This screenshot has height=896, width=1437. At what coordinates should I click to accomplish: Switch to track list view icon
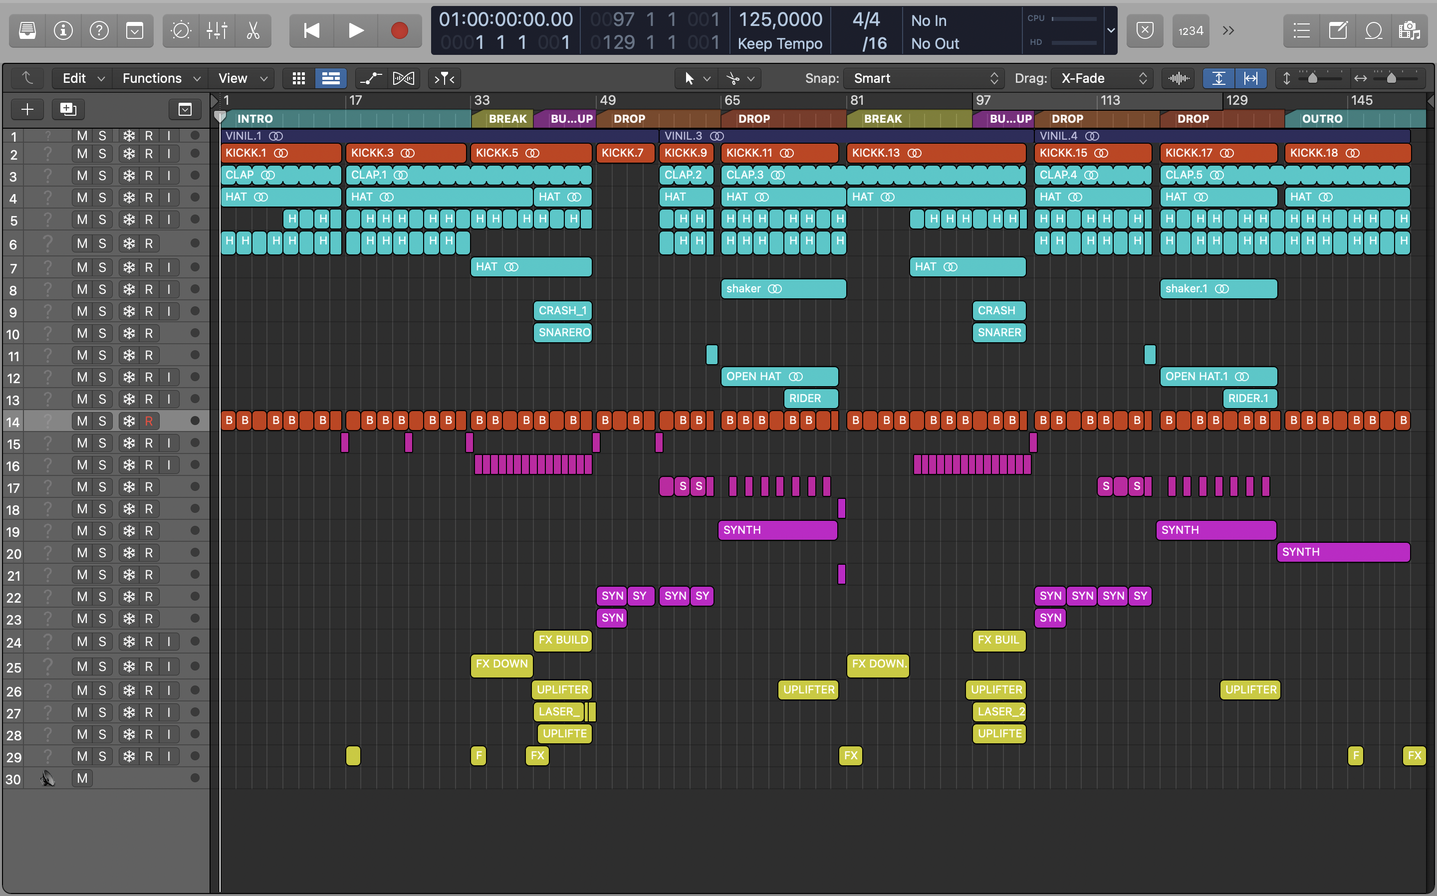331,78
